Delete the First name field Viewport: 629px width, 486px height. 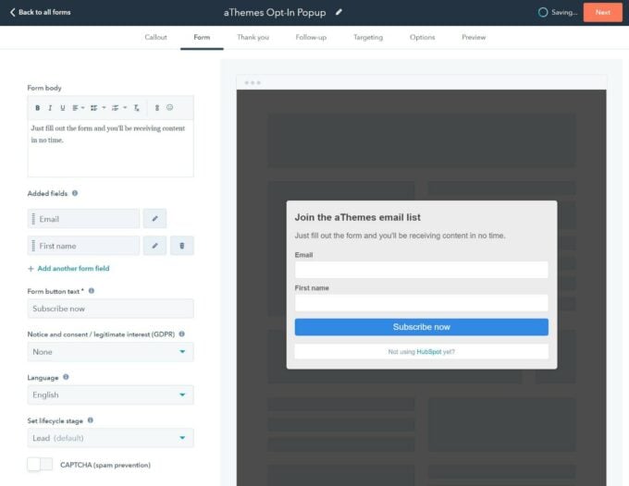[181, 245]
